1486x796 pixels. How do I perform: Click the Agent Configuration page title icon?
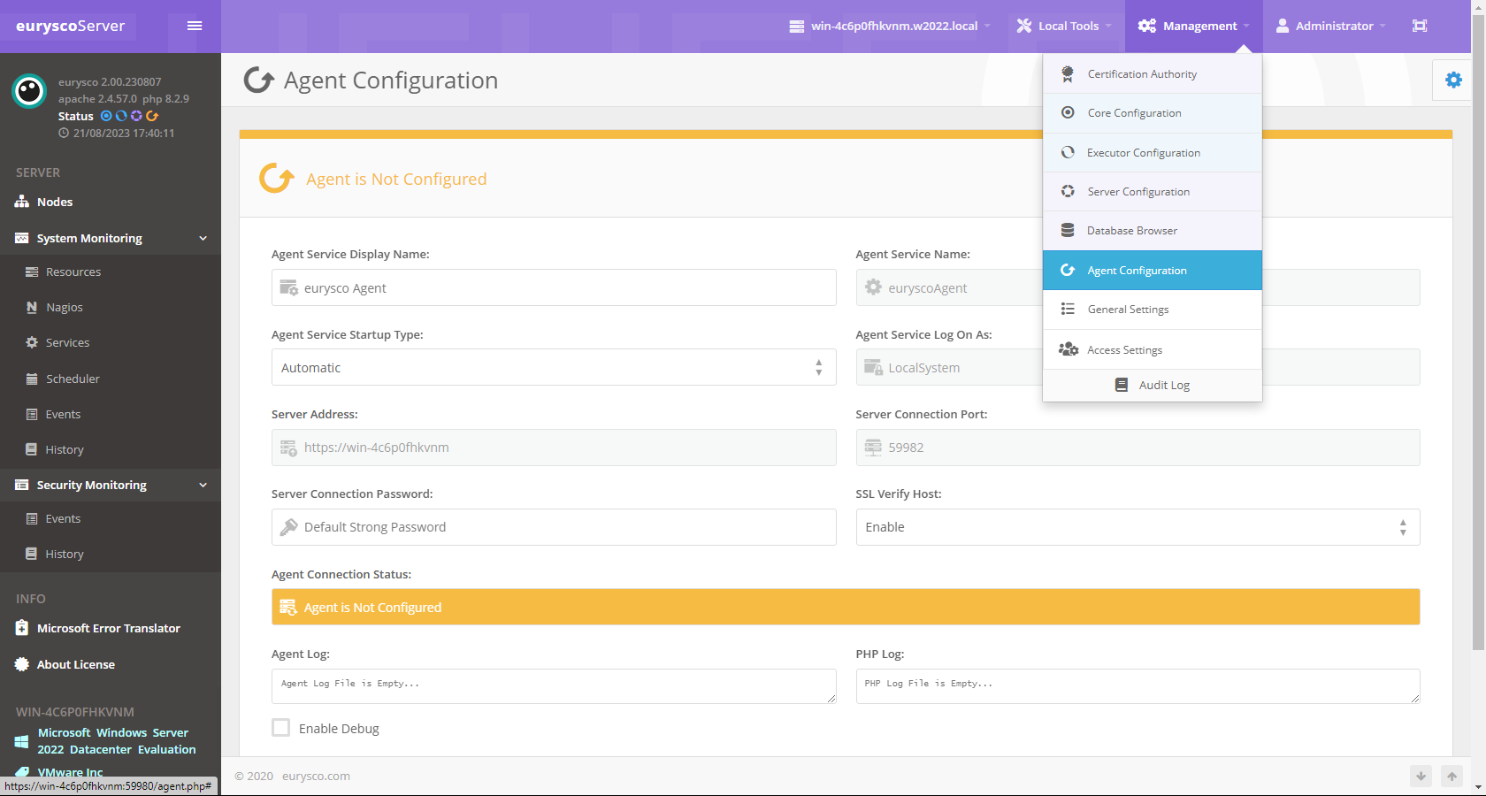pyautogui.click(x=259, y=80)
